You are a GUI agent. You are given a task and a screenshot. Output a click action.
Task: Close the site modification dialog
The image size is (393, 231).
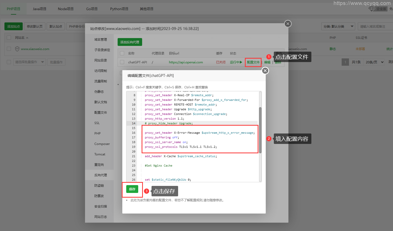pos(288,24)
